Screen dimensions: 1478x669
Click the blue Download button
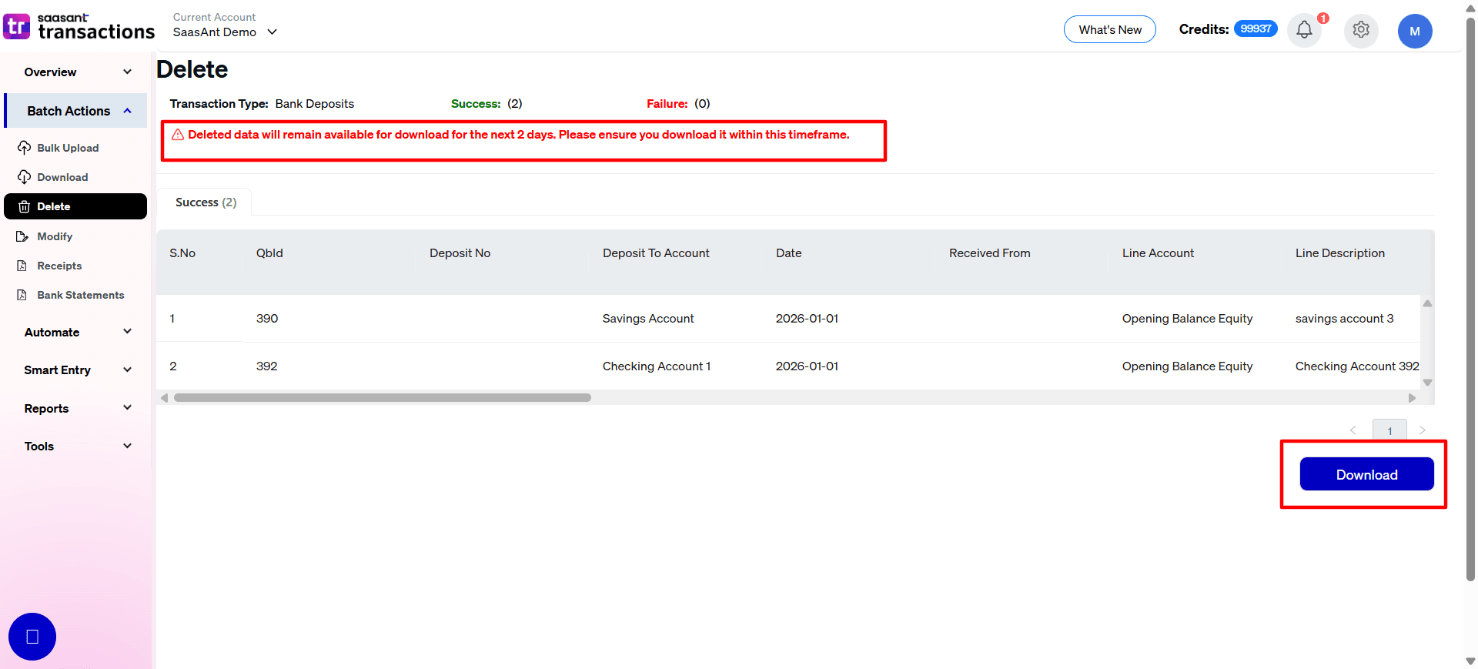tap(1366, 474)
